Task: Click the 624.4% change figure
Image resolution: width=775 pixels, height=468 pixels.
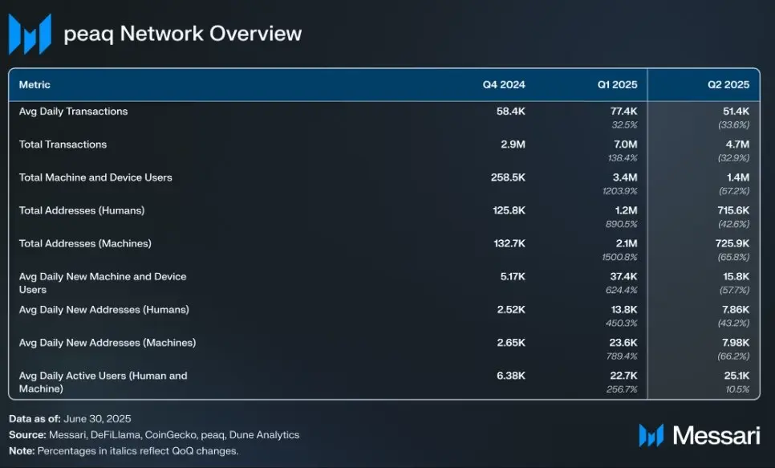Action: pos(621,291)
